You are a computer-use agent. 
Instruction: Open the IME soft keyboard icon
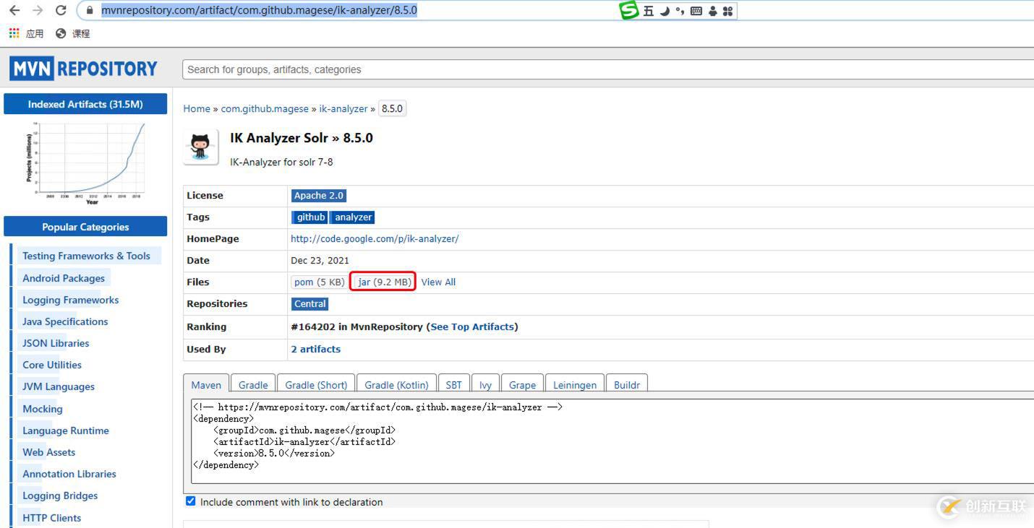(x=696, y=11)
